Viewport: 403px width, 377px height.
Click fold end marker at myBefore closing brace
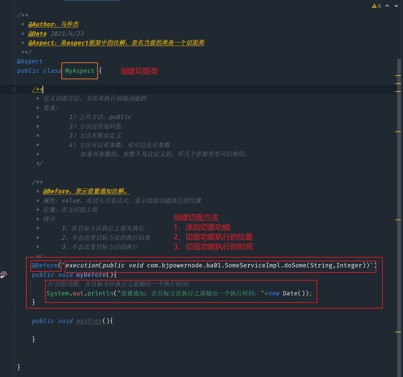(x=14, y=302)
